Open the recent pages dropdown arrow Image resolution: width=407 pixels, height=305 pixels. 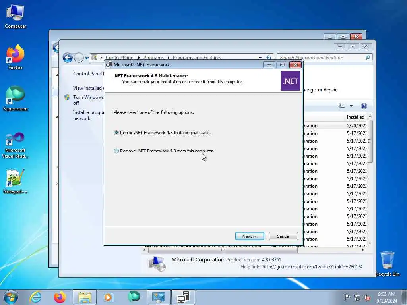[87, 58]
